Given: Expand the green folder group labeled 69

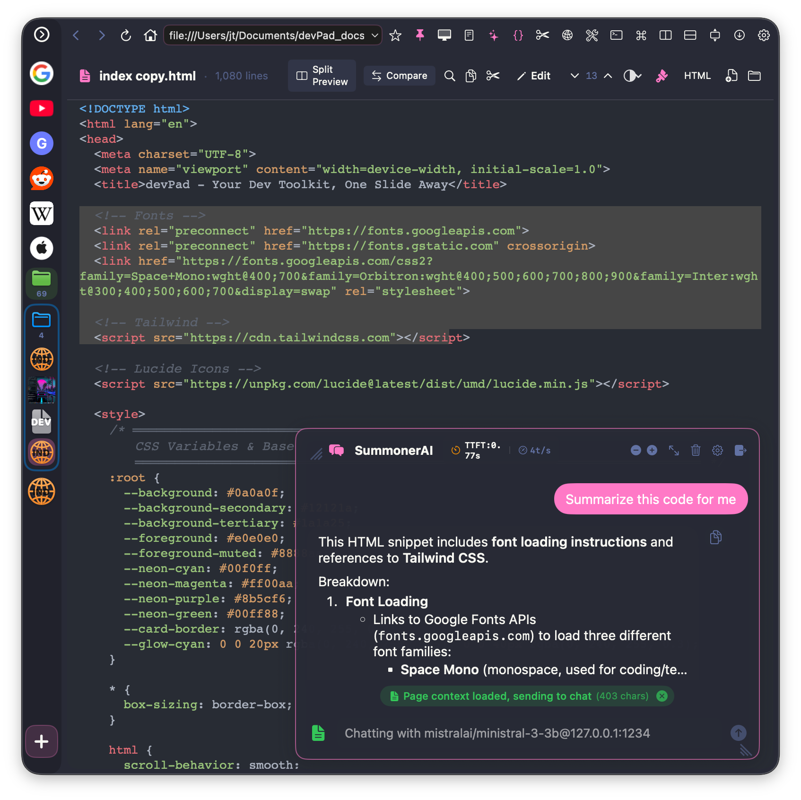Looking at the screenshot, I should click(x=42, y=283).
